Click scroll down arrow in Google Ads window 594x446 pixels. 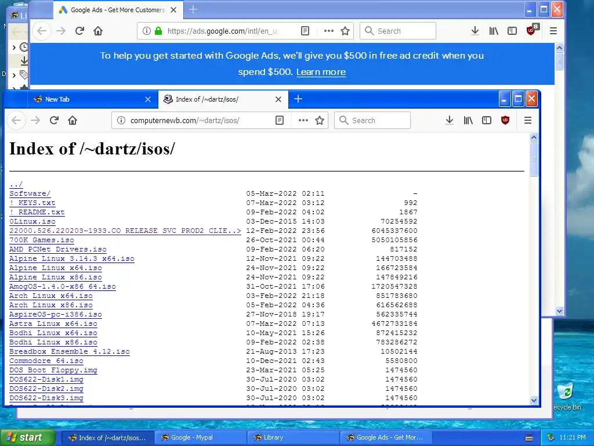[560, 311]
